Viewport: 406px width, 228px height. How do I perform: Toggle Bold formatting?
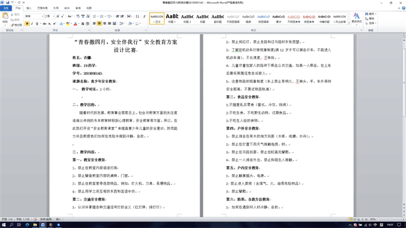27,24
